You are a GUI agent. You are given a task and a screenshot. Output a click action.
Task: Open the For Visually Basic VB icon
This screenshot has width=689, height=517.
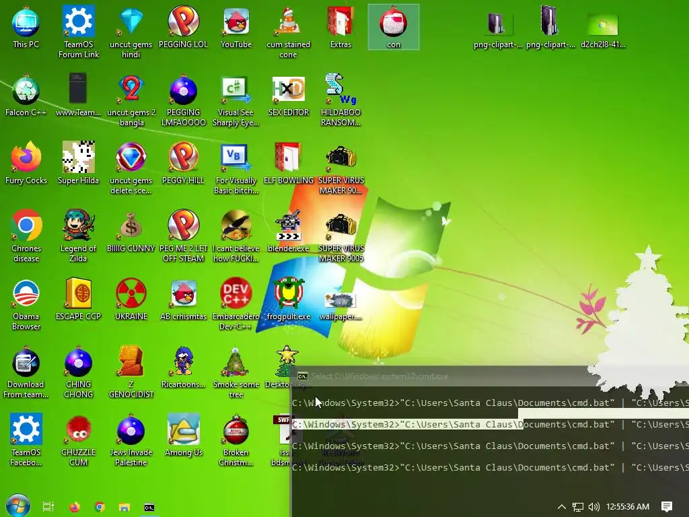[x=236, y=158]
